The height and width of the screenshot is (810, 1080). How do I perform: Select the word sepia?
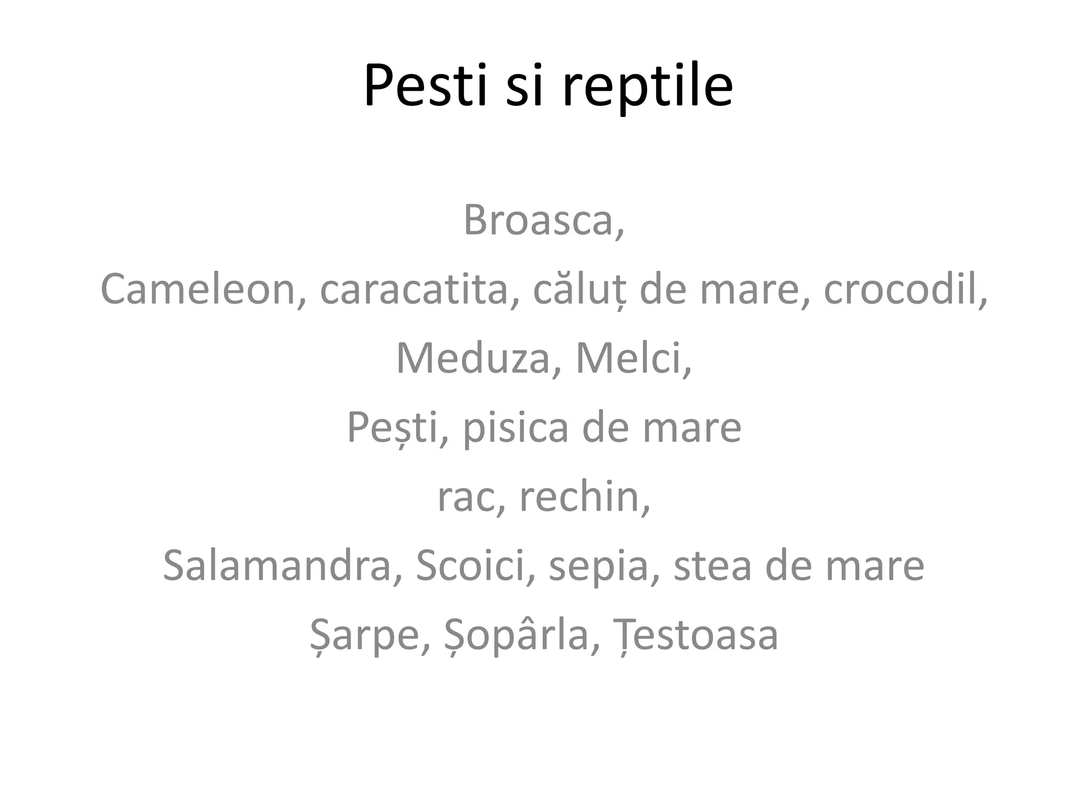click(x=599, y=567)
